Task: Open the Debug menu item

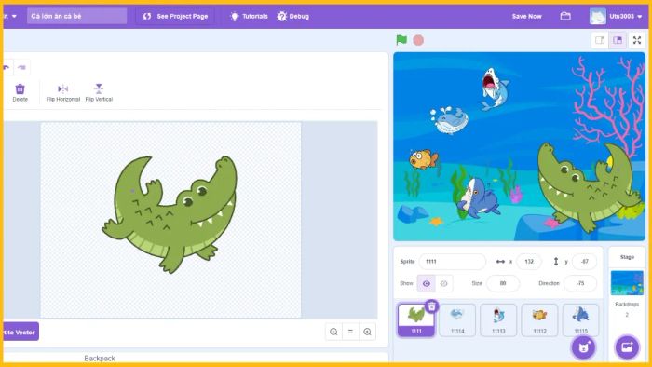Action: click(292, 16)
